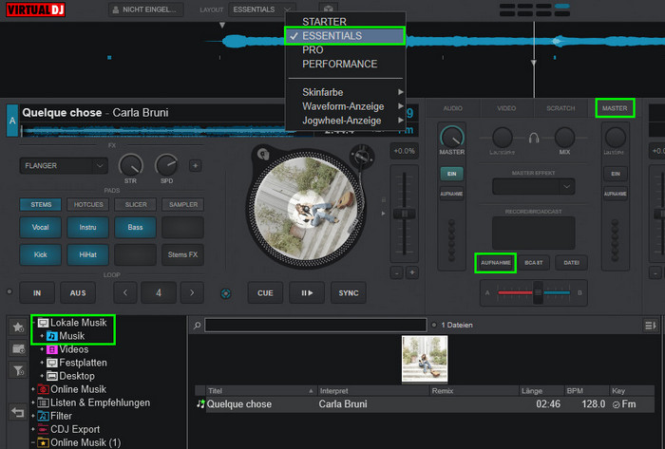Set loop IN point
Screen dimensions: 665x449
[x=37, y=293]
